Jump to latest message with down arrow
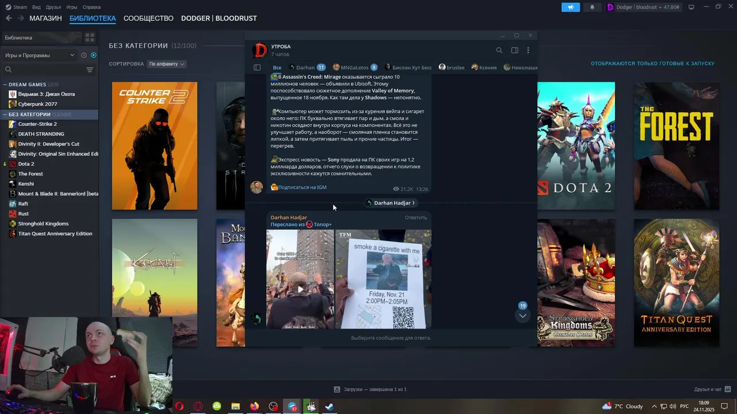The height and width of the screenshot is (414, 737). [522, 315]
